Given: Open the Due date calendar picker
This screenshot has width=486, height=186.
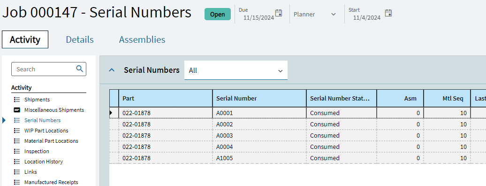Looking at the screenshot, I should point(279,13).
